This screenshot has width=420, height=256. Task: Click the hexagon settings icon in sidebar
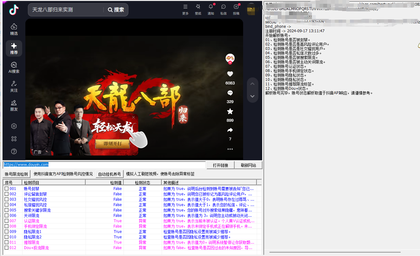pyautogui.click(x=14, y=126)
